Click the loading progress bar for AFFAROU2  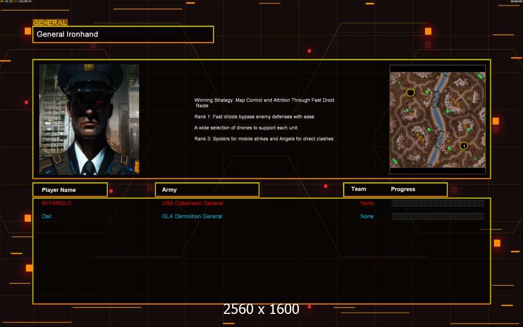click(x=437, y=203)
